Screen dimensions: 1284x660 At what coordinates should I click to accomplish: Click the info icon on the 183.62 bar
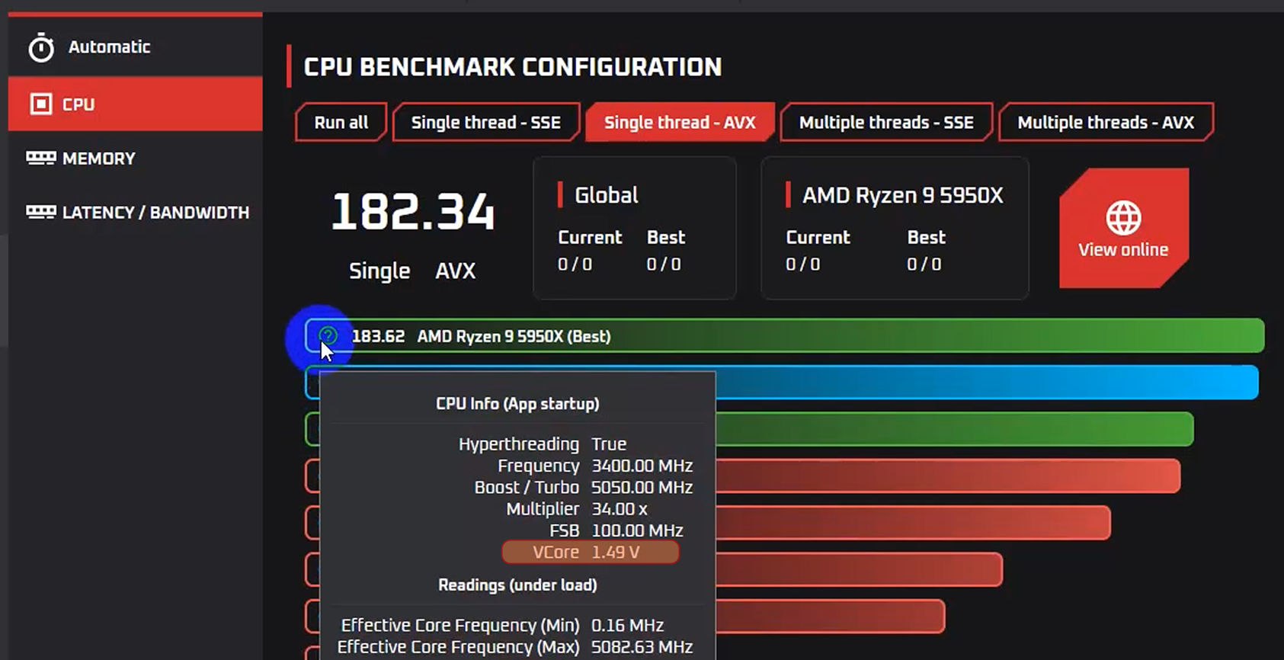click(328, 335)
